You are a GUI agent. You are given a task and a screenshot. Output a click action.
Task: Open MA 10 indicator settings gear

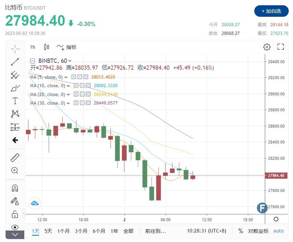click(82, 85)
